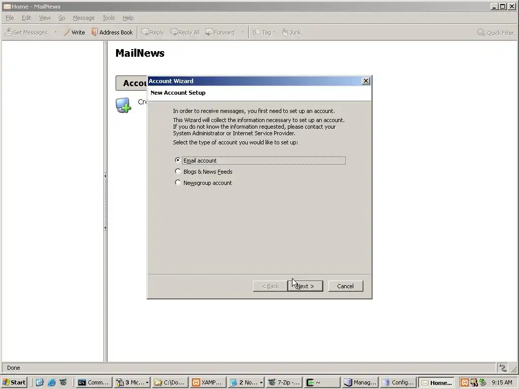Open the View menu
Image resolution: width=519 pixels, height=389 pixels.
[45, 18]
